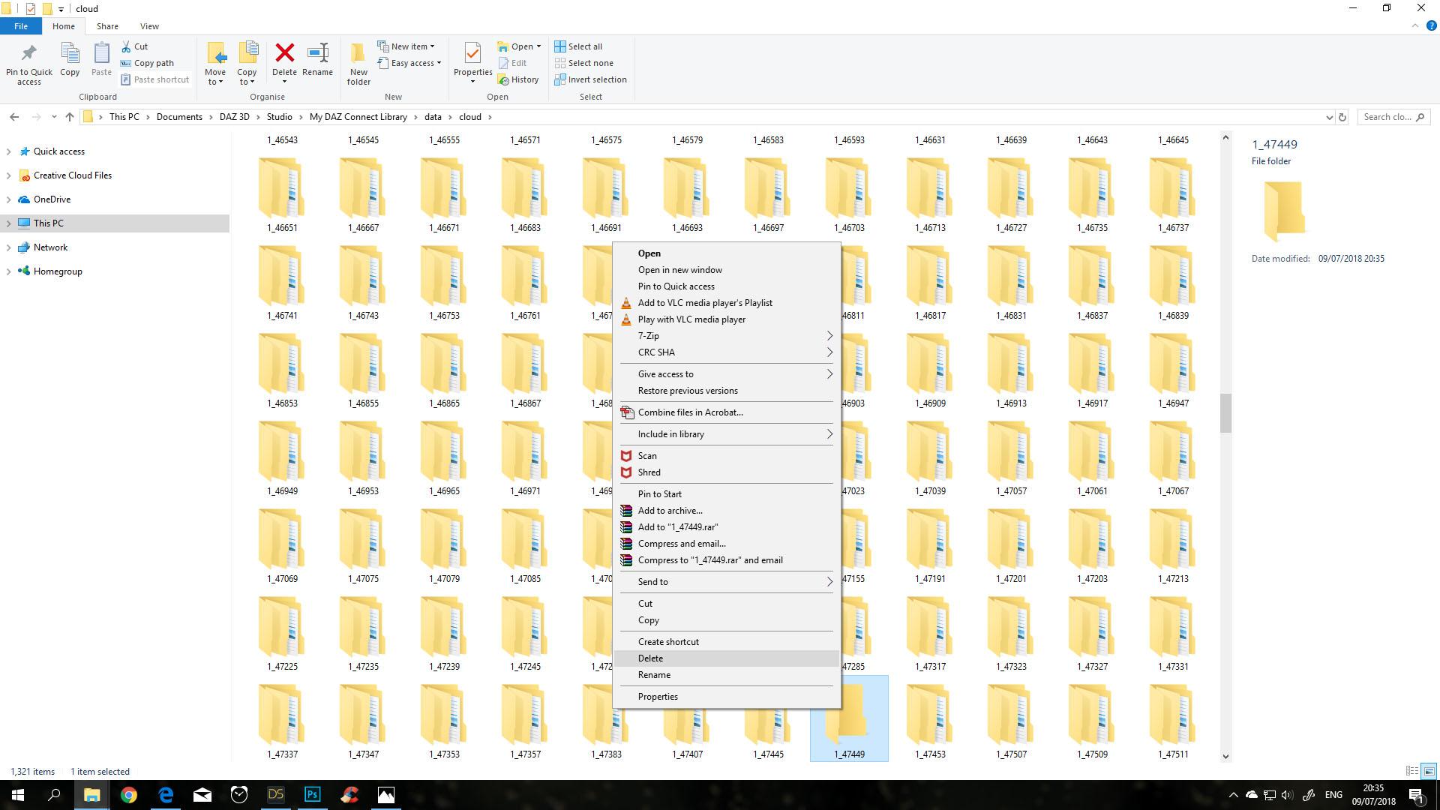Screen dimensions: 1440x810
Task: Open the View ribbon tab
Action: point(149,26)
